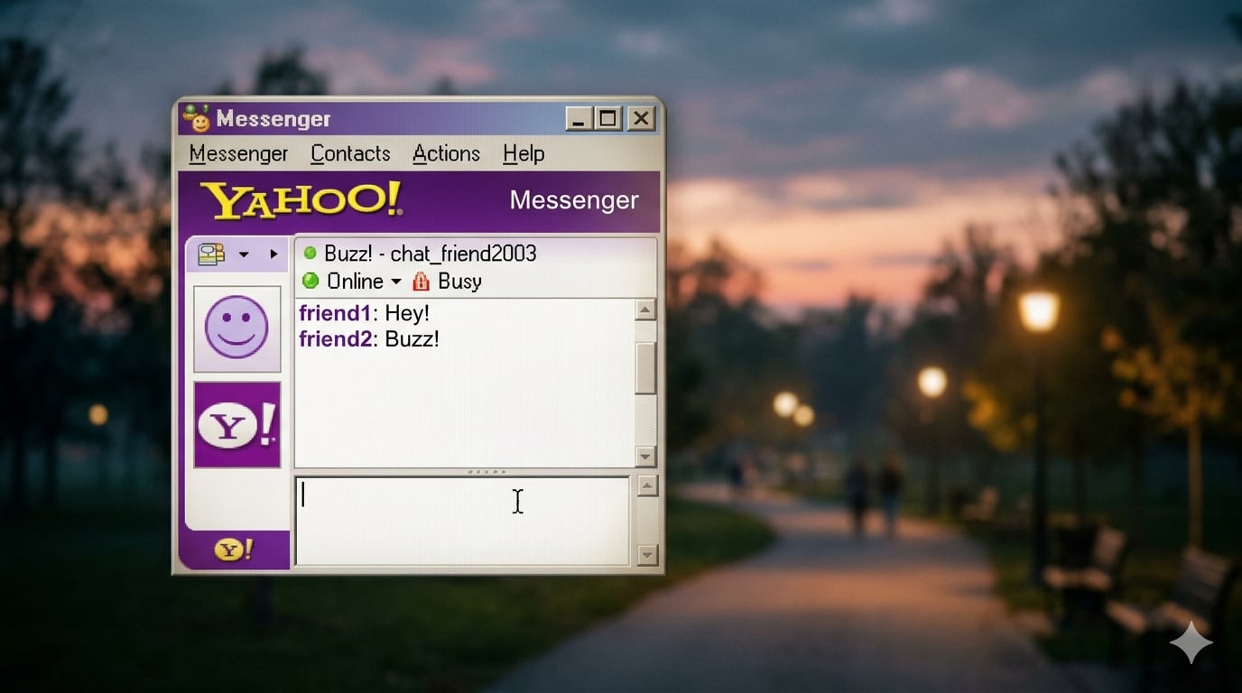This screenshot has height=693, width=1242.
Task: Click message input scrollbar down arrow
Action: [x=647, y=555]
